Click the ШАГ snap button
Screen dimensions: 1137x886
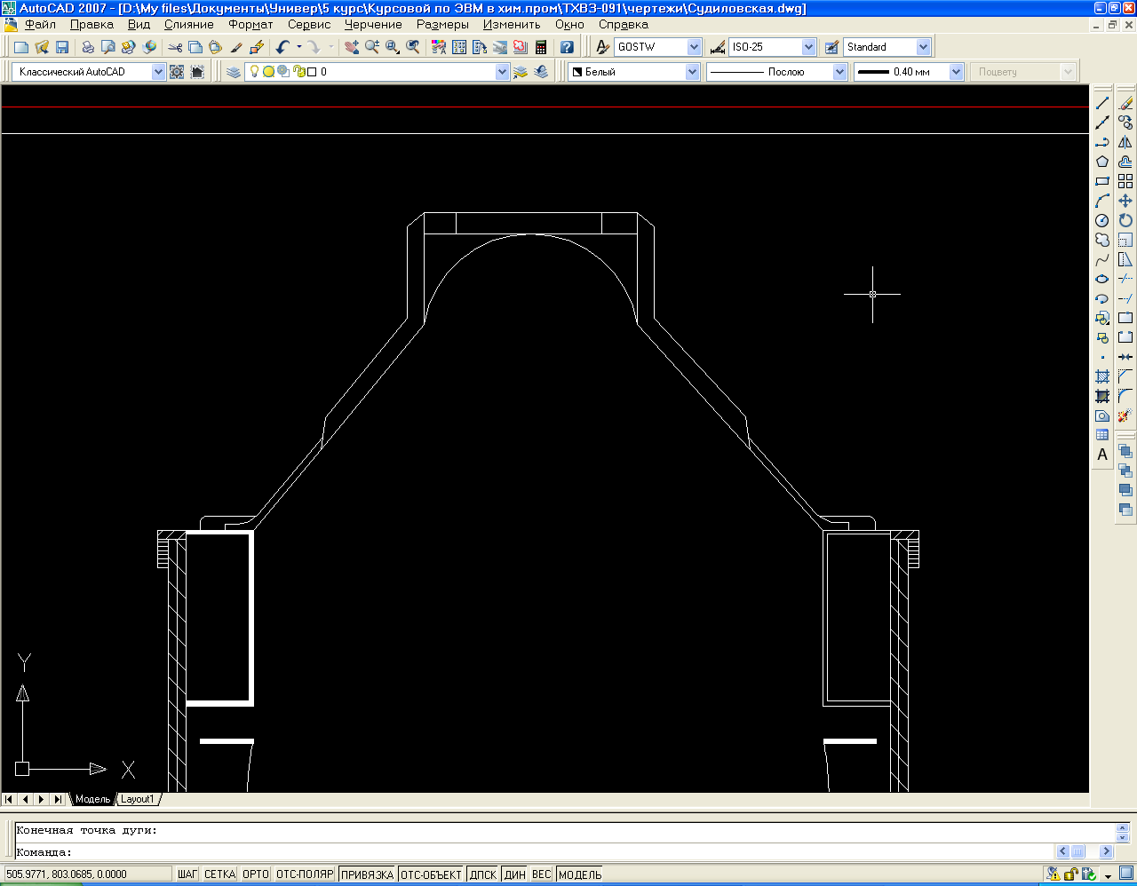(187, 874)
